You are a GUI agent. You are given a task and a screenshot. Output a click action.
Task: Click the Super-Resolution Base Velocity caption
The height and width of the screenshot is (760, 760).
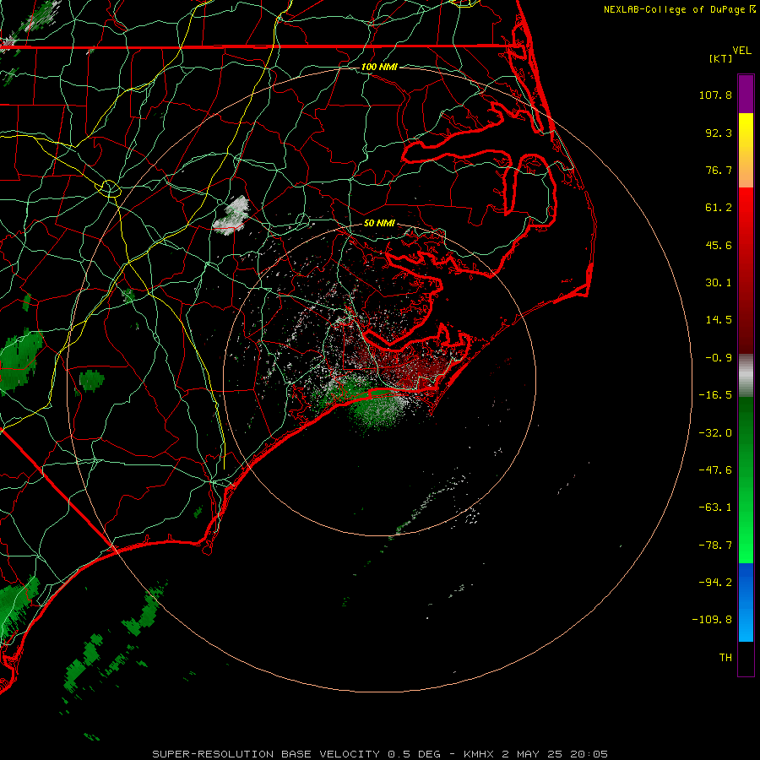click(x=379, y=754)
